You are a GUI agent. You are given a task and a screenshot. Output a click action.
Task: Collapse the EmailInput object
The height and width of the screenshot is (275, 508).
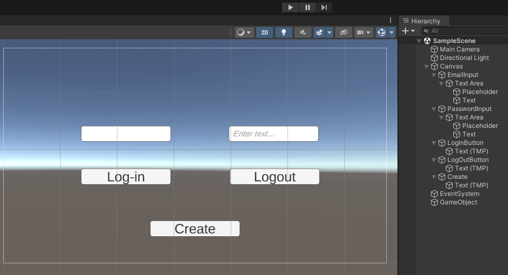tap(434, 75)
